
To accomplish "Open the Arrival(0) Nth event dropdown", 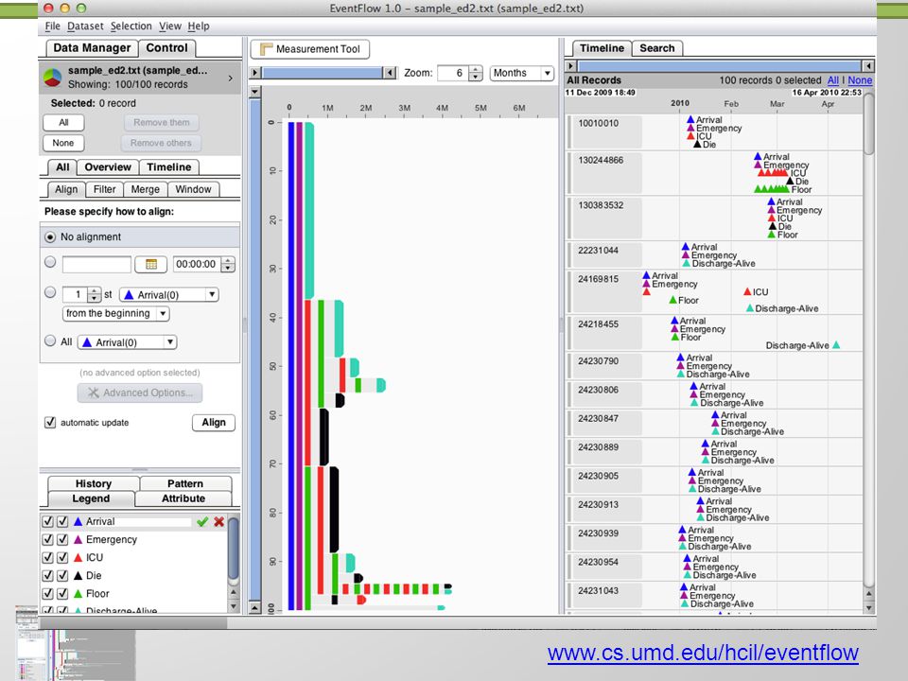I will (169, 295).
